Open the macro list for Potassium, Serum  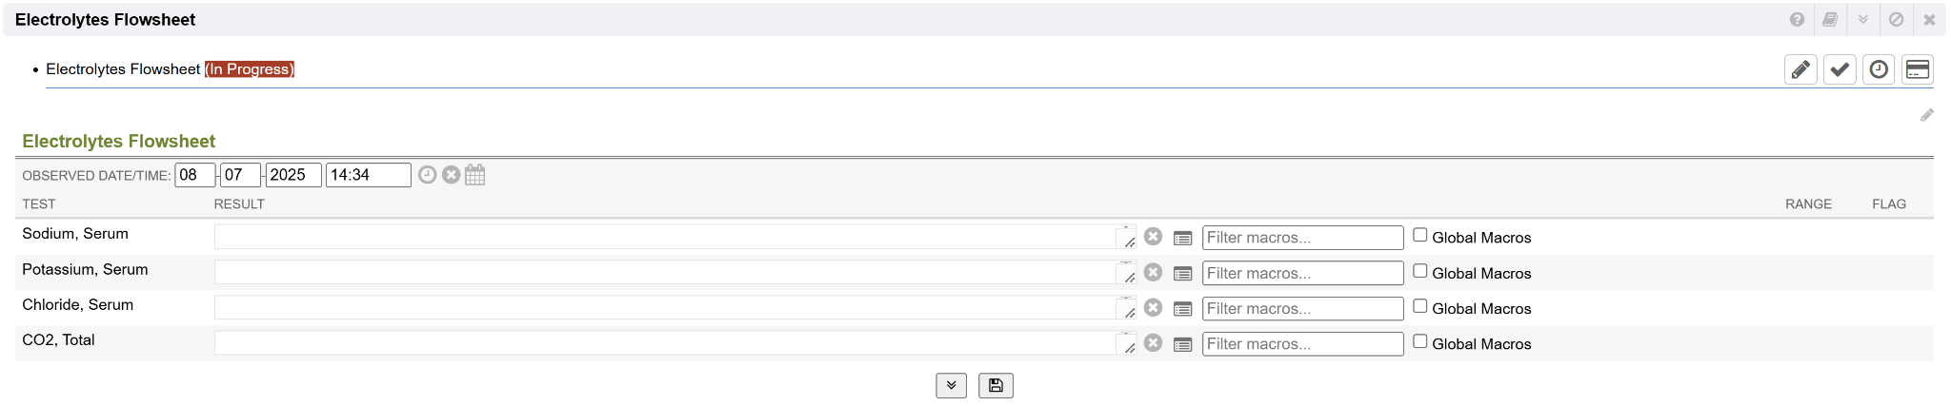(1183, 274)
